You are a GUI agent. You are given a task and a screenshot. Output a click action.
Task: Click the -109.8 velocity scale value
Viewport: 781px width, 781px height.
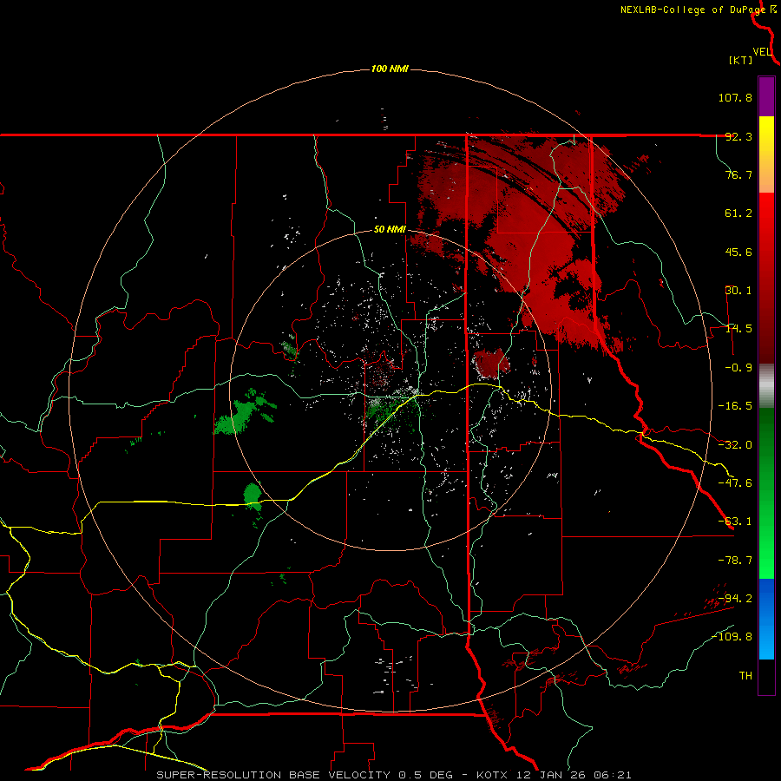[x=732, y=637]
